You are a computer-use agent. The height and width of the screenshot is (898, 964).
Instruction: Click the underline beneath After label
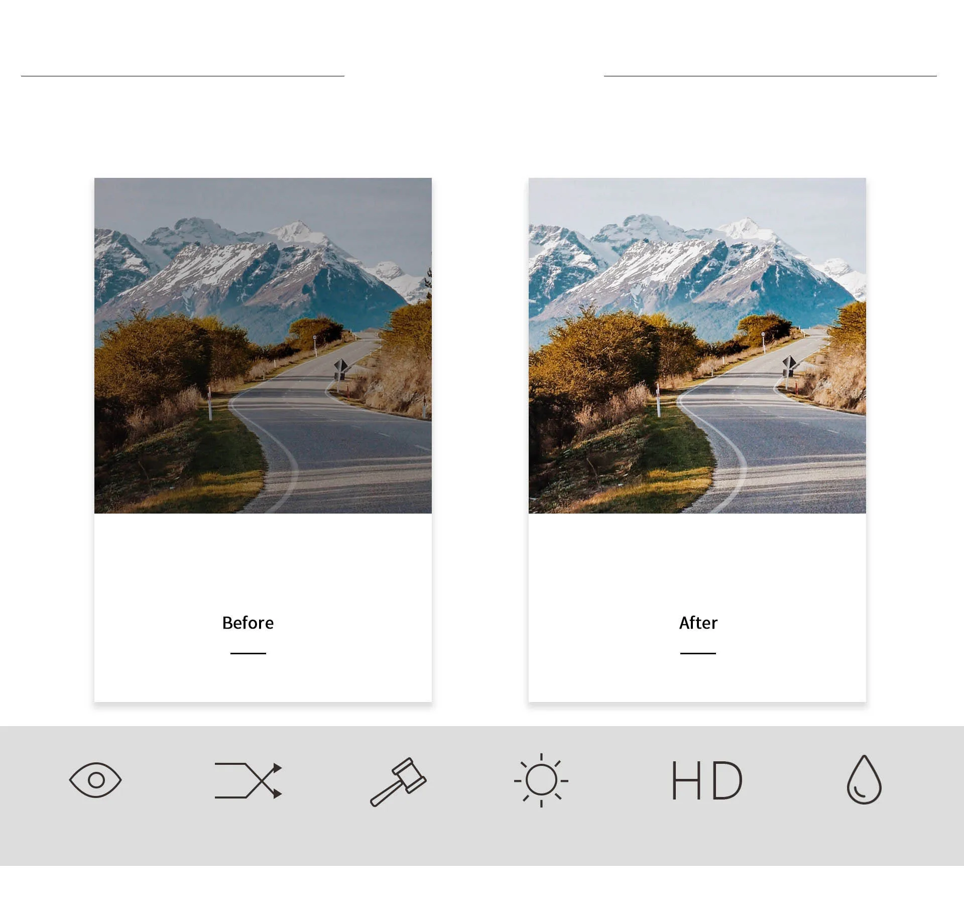click(x=698, y=653)
